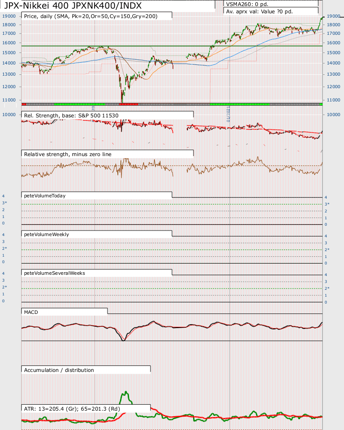Click the Price, daily SMA legend label
This screenshot has height=430, width=344.
point(91,16)
